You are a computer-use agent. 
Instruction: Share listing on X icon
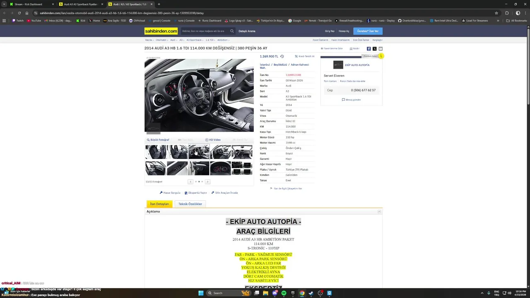[375, 49]
